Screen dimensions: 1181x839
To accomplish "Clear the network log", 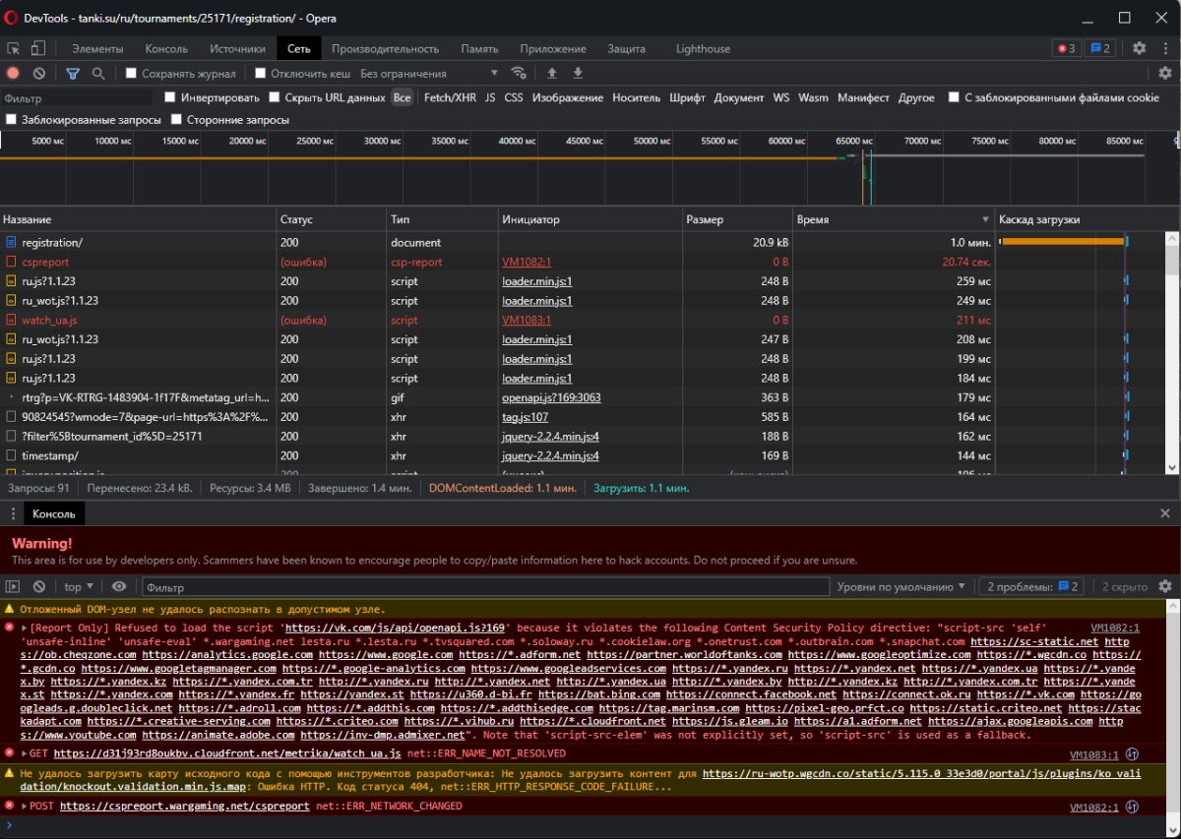I will (39, 73).
